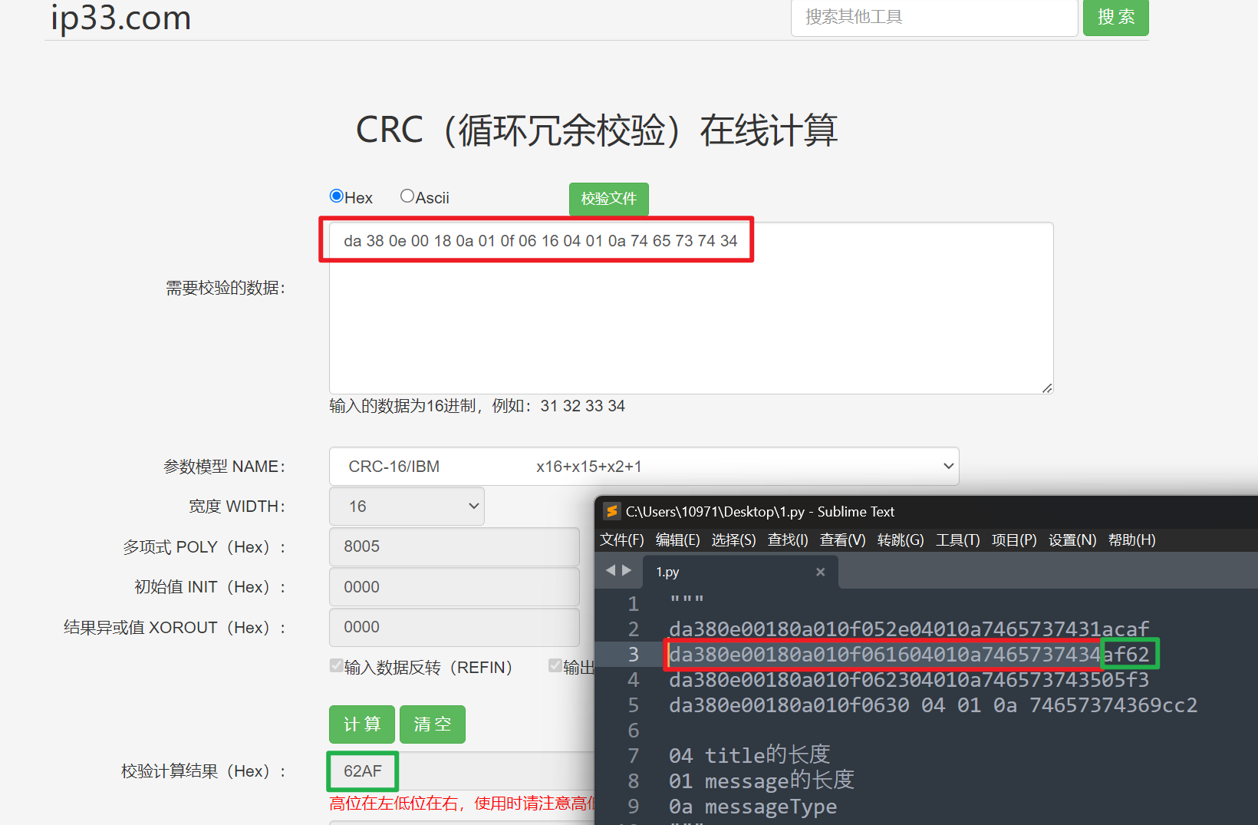Click the 计算 calculate button
The image size is (1258, 825).
(x=362, y=724)
